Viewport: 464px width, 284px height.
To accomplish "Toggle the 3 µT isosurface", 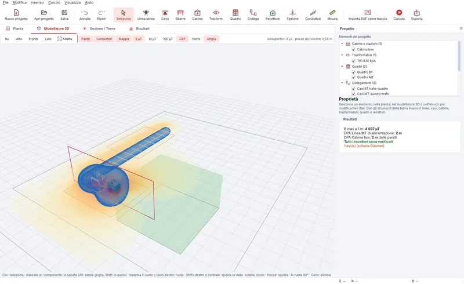I will click(x=139, y=39).
